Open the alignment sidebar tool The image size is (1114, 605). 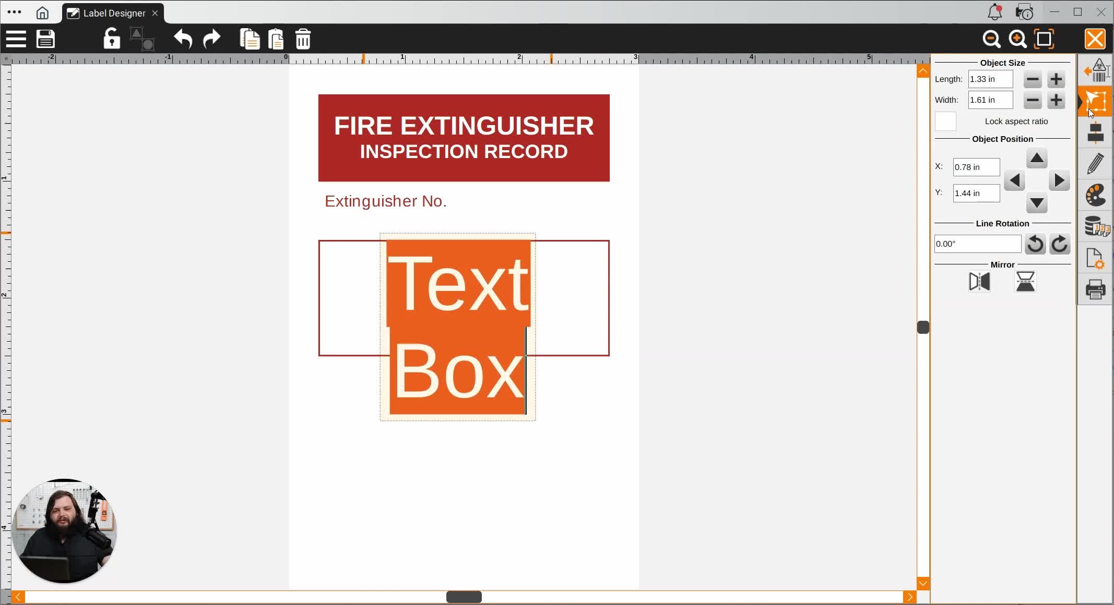1096,132
